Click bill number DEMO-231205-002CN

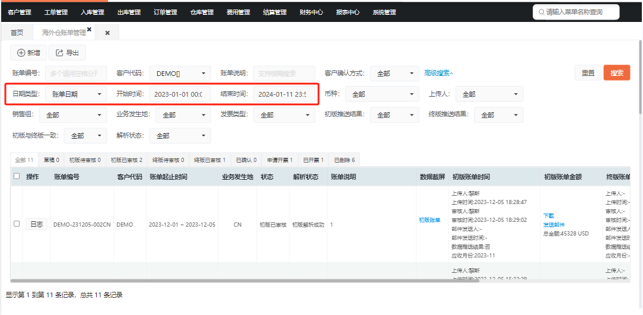pos(82,225)
